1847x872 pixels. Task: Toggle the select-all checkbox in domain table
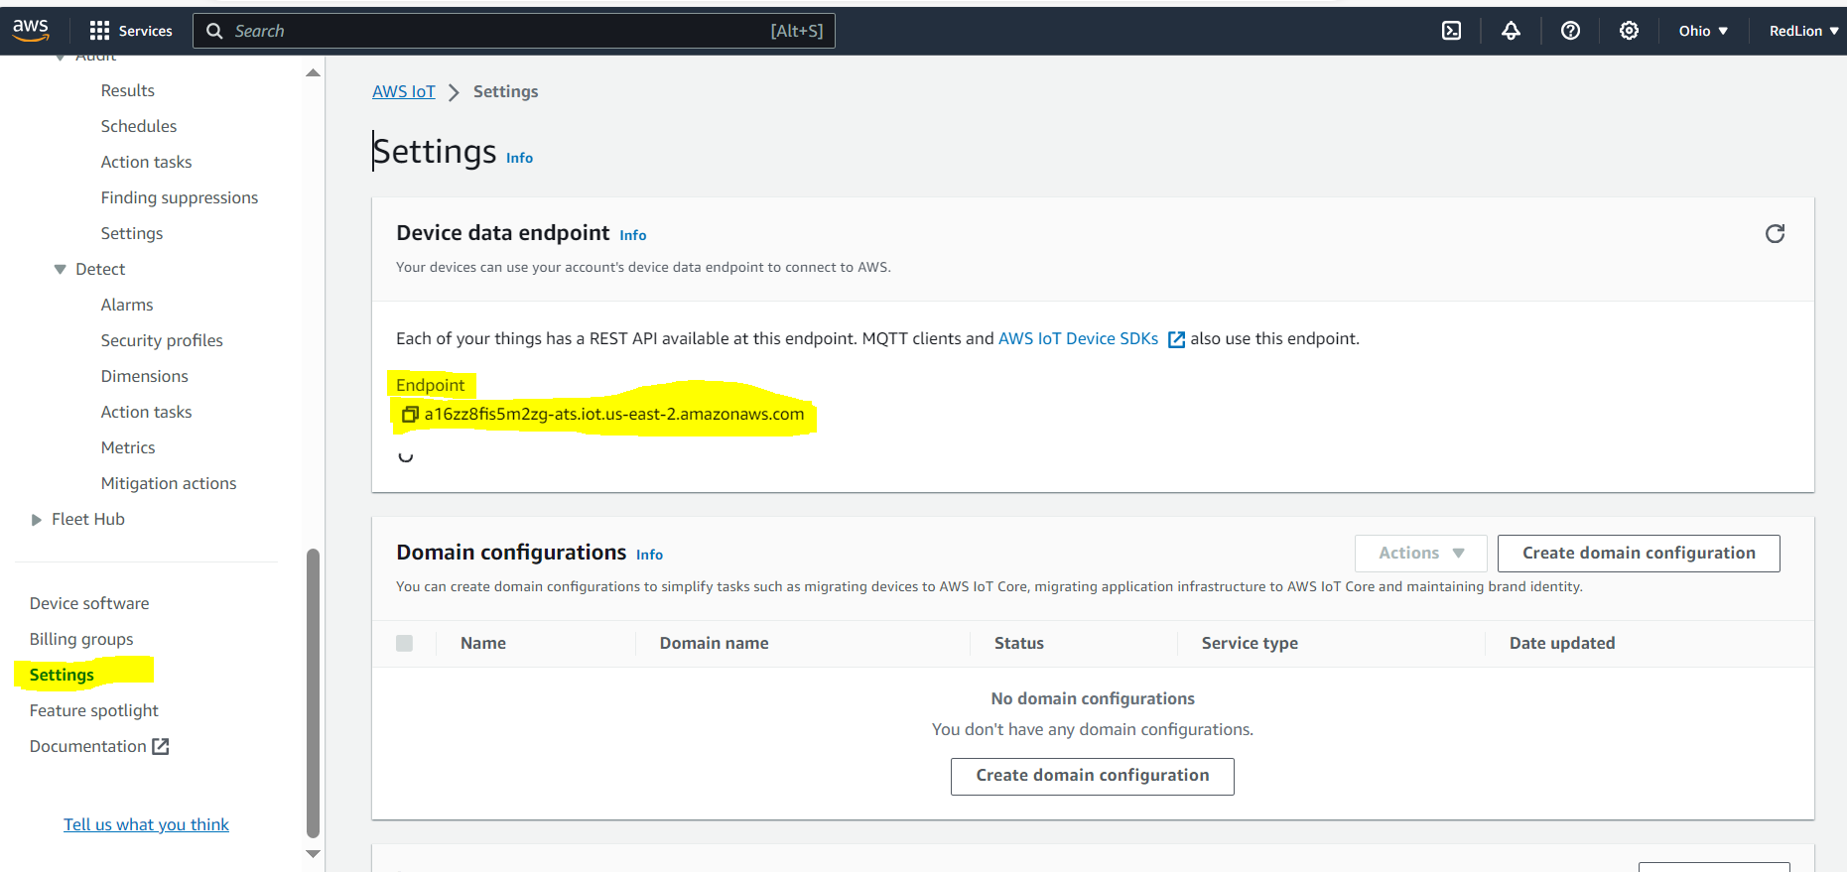point(404,643)
